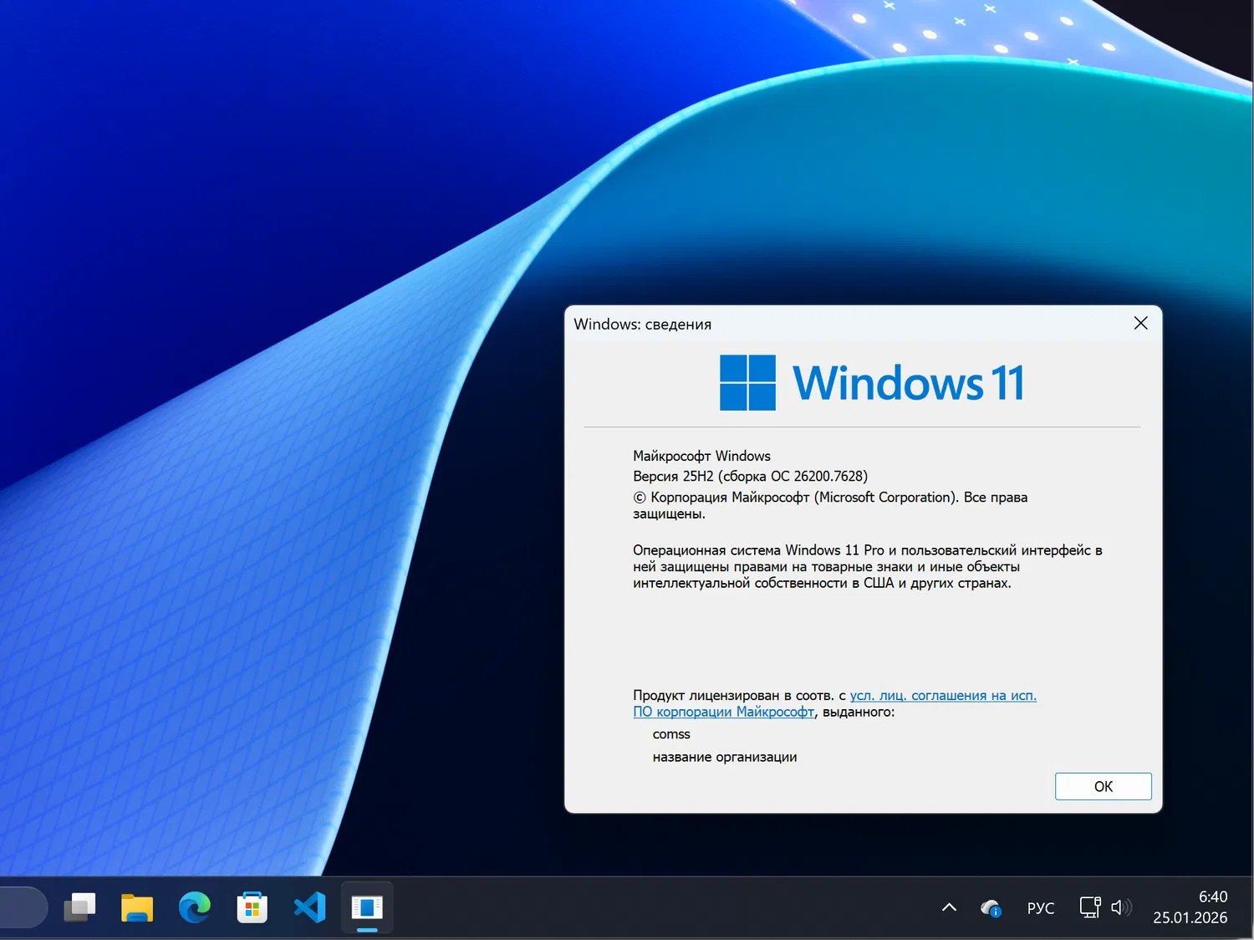Image resolution: width=1254 pixels, height=940 pixels.
Task: Open the license agreement hyperlink
Action: pos(942,695)
